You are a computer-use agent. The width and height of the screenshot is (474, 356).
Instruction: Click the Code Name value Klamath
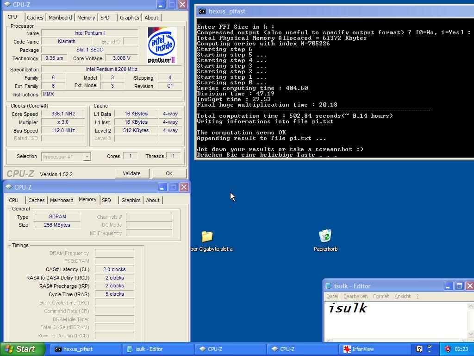tap(67, 41)
